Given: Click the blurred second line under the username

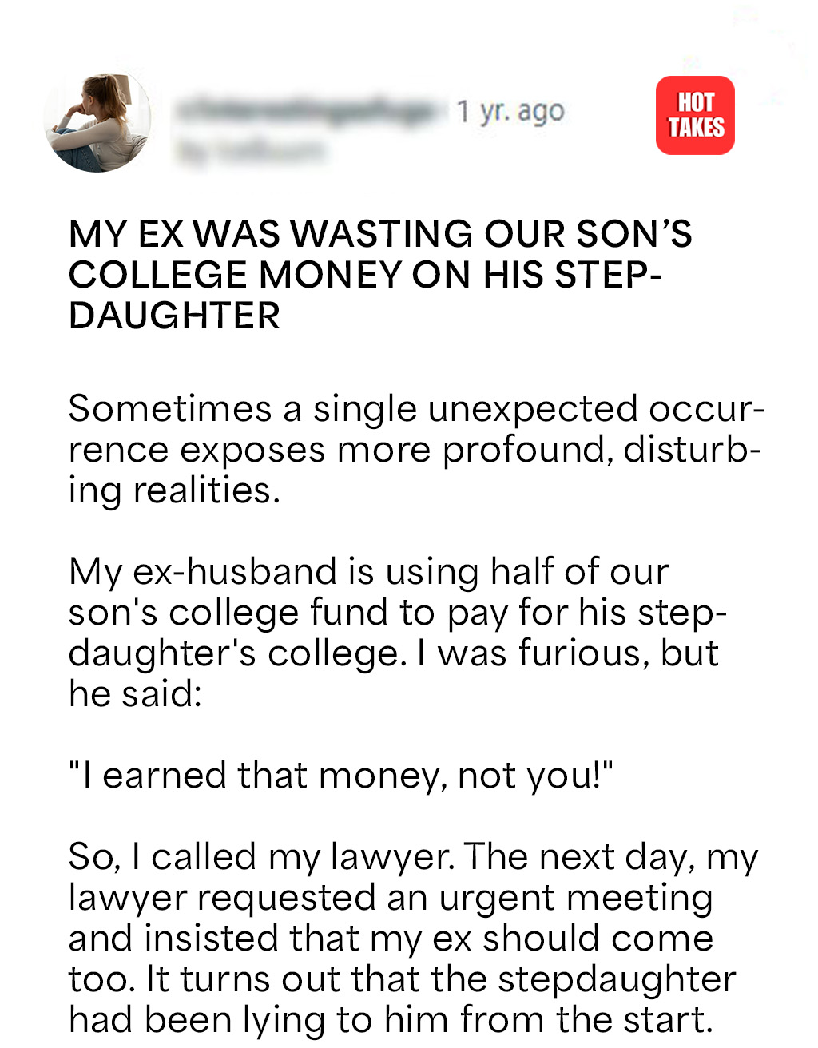Looking at the screenshot, I should 250,150.
